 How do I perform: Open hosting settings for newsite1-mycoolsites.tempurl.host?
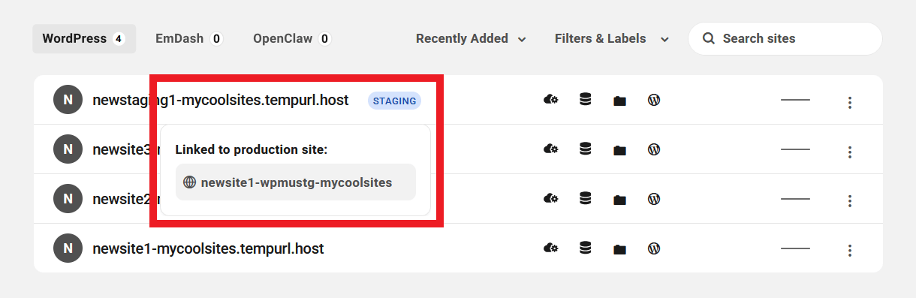coord(550,248)
